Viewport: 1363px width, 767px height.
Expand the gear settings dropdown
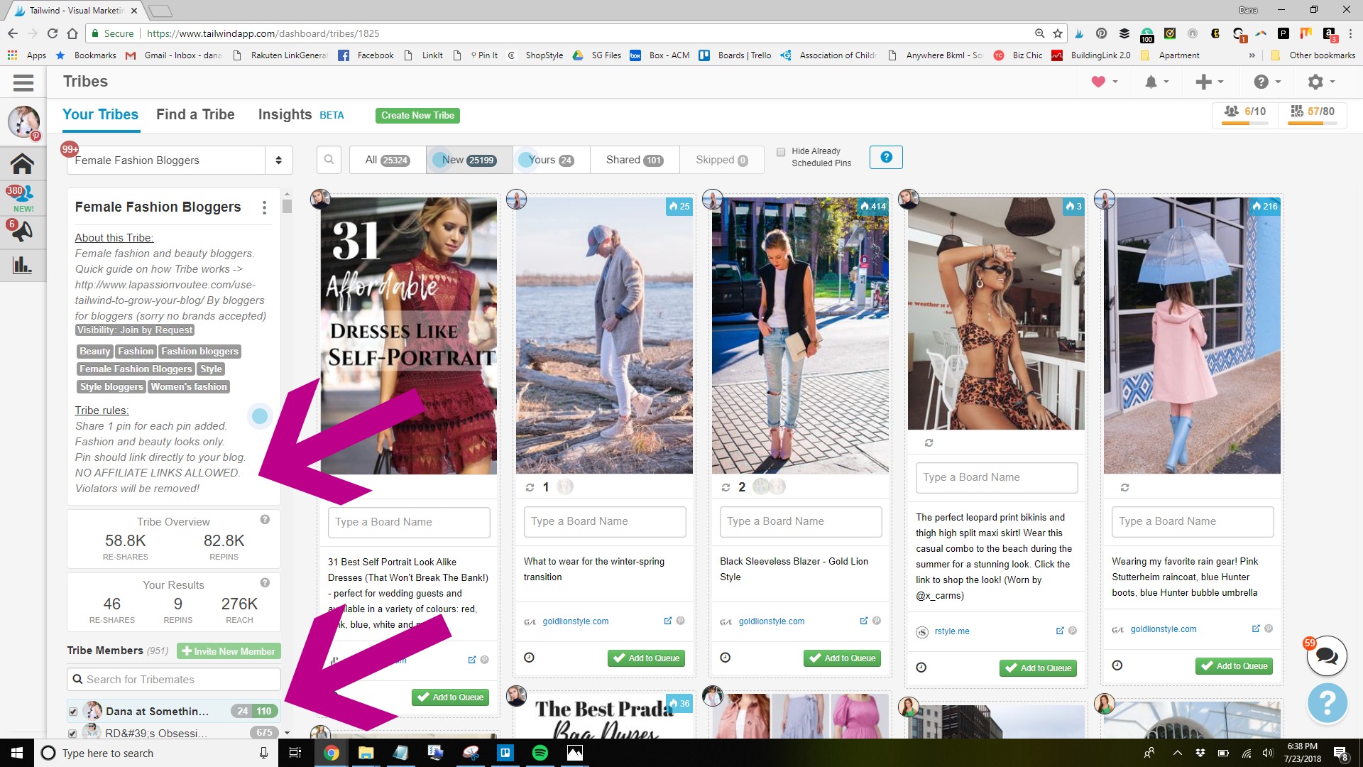(1322, 82)
